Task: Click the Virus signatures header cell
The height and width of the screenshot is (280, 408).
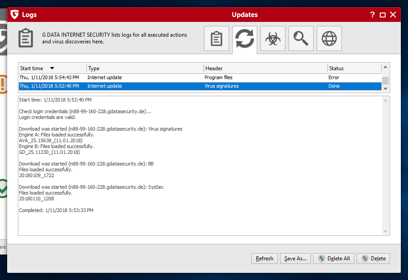Action: pyautogui.click(x=221, y=86)
